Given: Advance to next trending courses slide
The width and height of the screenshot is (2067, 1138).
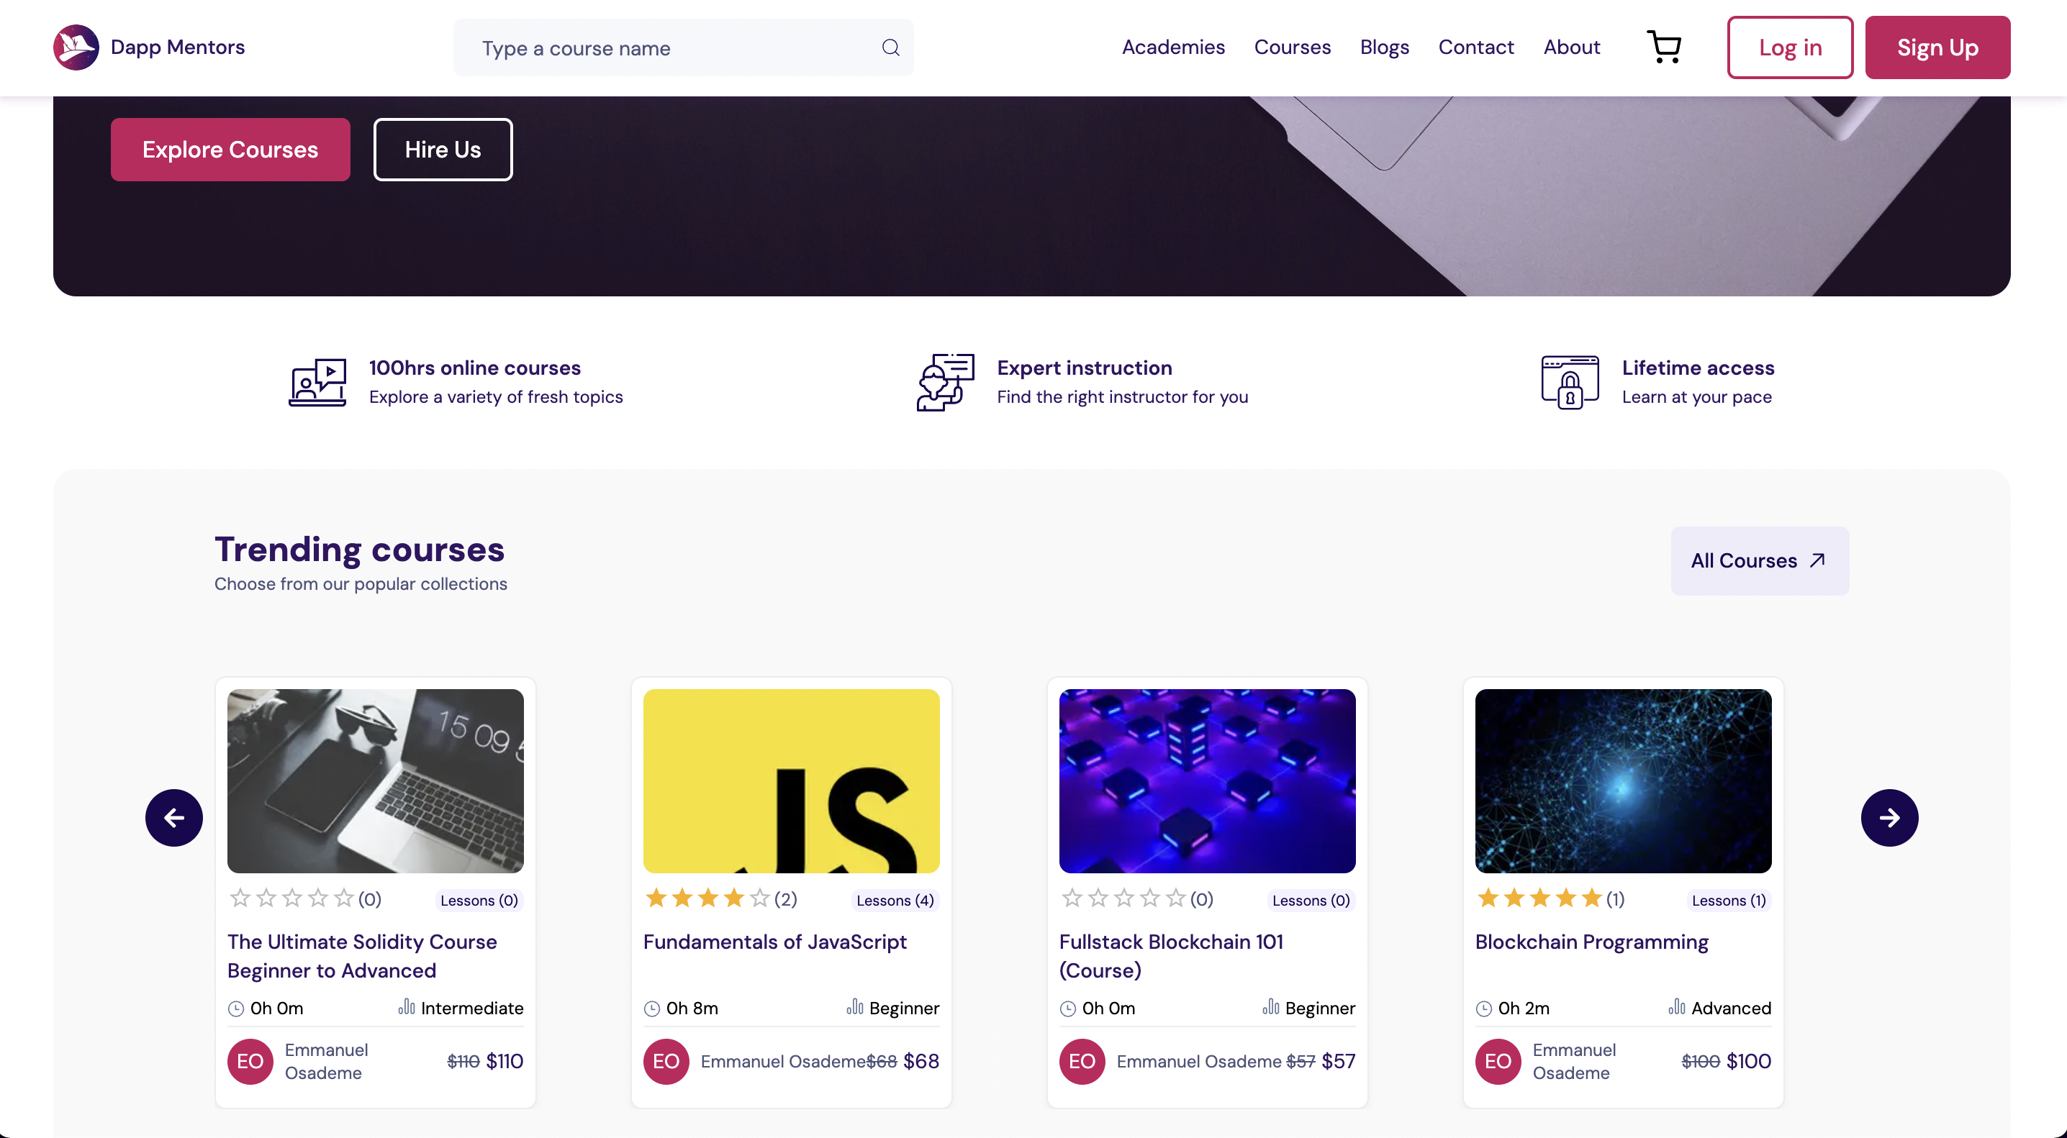Looking at the screenshot, I should tap(1889, 817).
